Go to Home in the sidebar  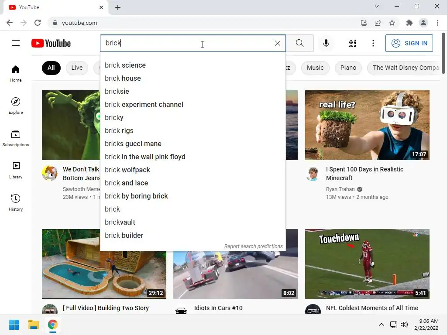(16, 73)
